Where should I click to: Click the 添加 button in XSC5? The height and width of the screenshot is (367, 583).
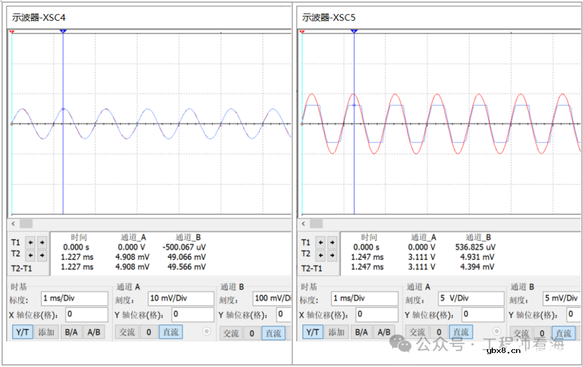click(x=336, y=332)
